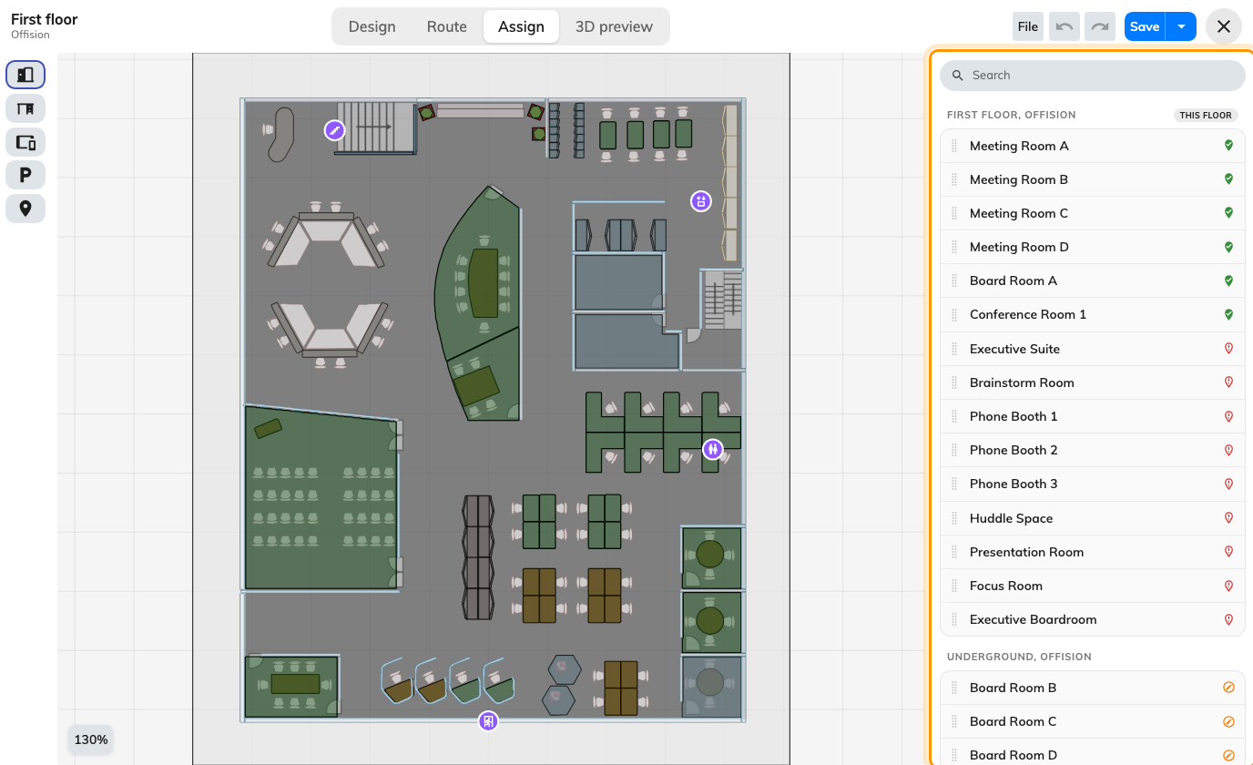This screenshot has width=1253, height=765.
Task: Save the floor plan
Action: (x=1145, y=26)
